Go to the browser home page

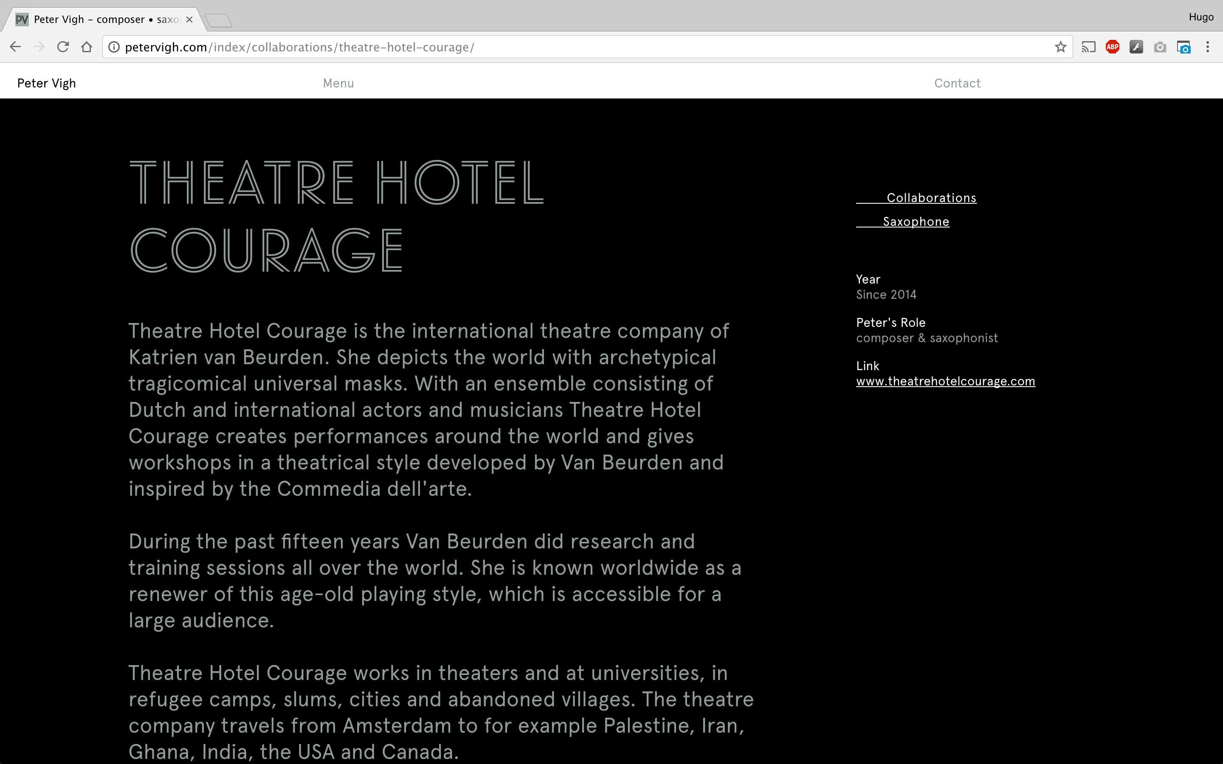point(87,47)
